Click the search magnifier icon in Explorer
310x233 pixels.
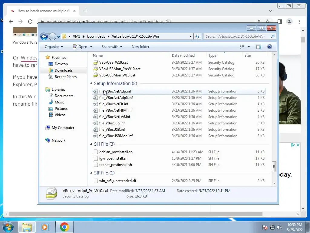(x=272, y=36)
